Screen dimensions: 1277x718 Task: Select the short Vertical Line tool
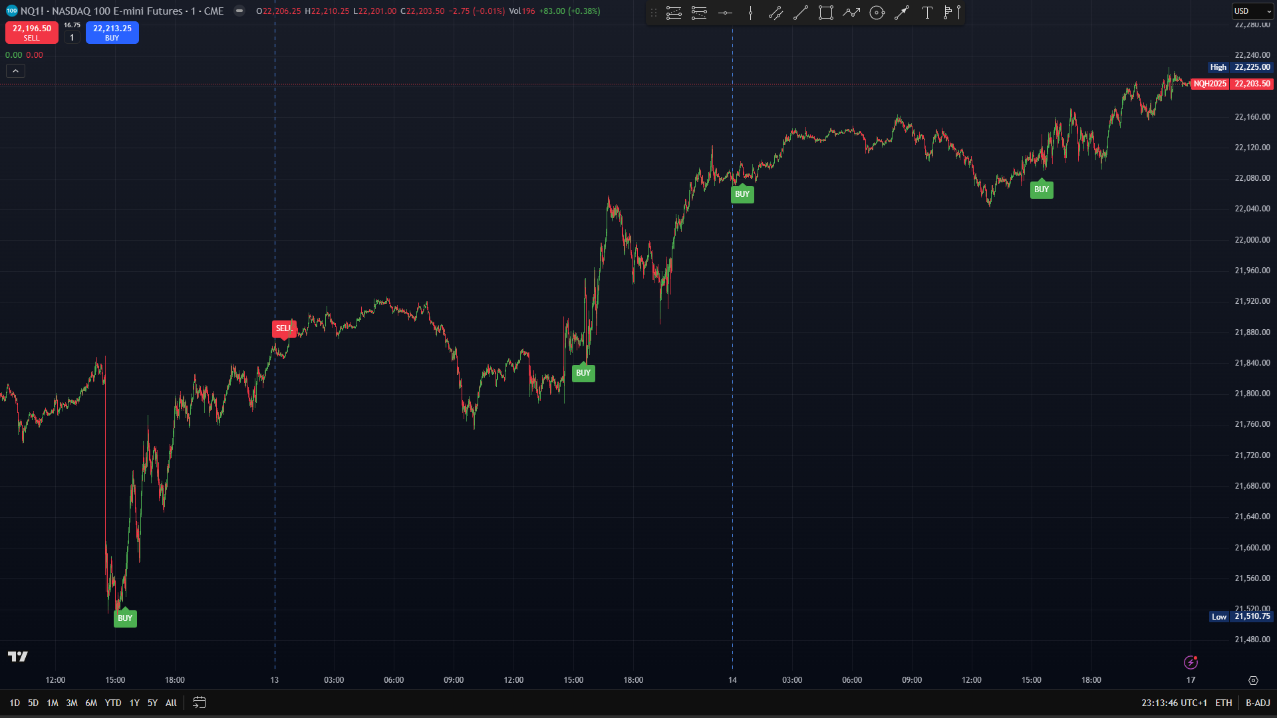point(750,13)
